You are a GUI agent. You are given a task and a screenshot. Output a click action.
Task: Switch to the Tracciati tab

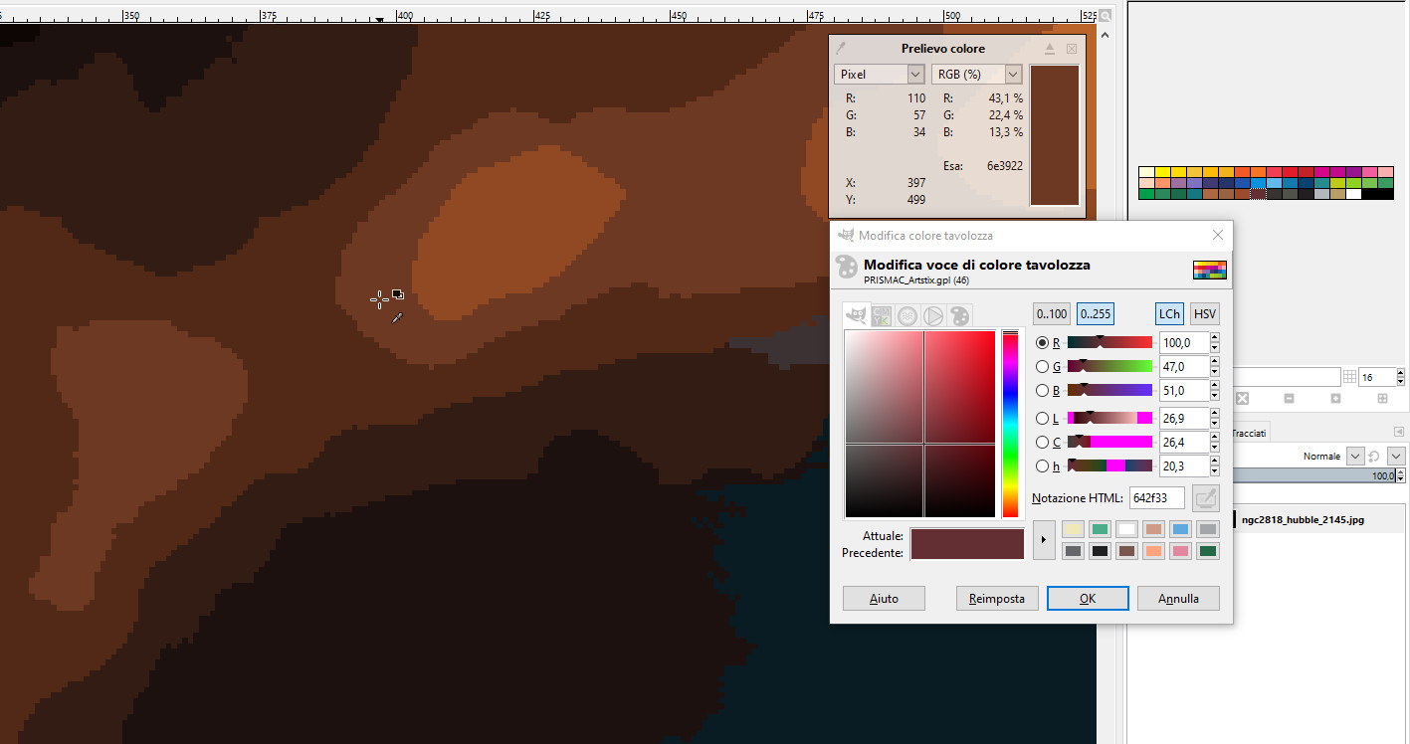(1249, 433)
